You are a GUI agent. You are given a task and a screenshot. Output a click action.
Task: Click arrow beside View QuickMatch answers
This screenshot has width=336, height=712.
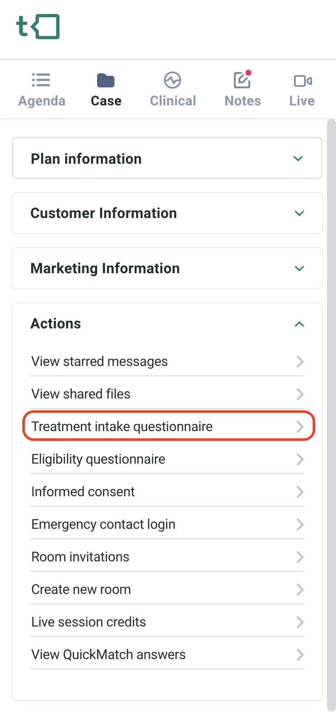click(x=300, y=655)
